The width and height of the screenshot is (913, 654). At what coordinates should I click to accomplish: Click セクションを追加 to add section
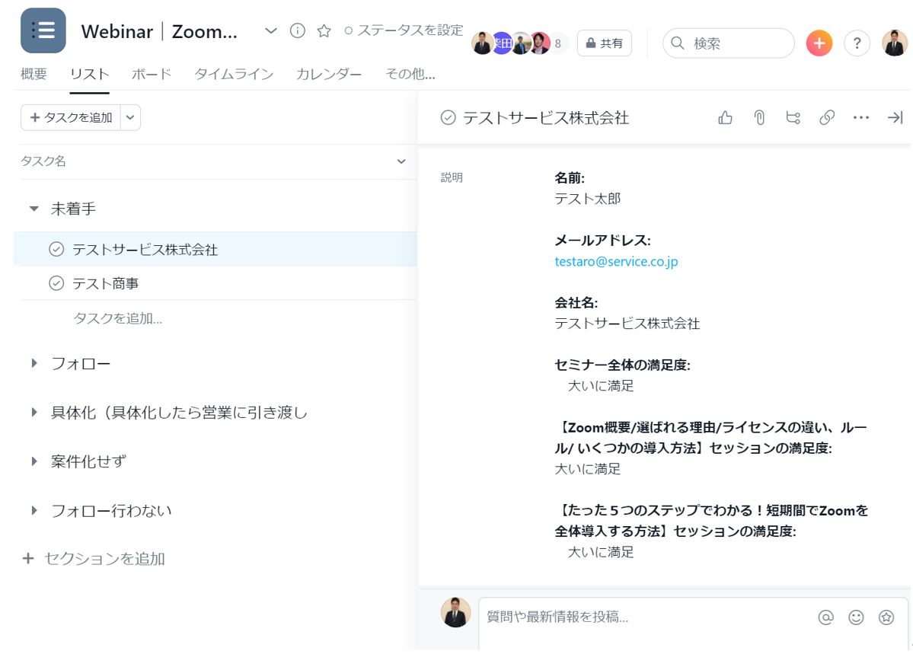(x=94, y=559)
